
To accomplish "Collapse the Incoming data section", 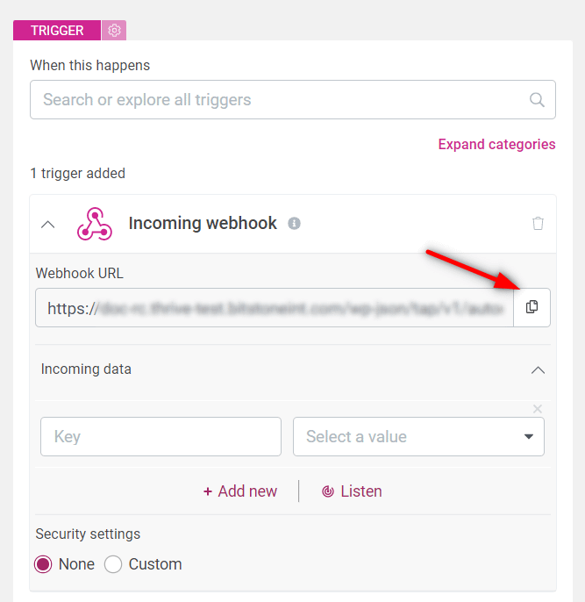I will pos(538,370).
